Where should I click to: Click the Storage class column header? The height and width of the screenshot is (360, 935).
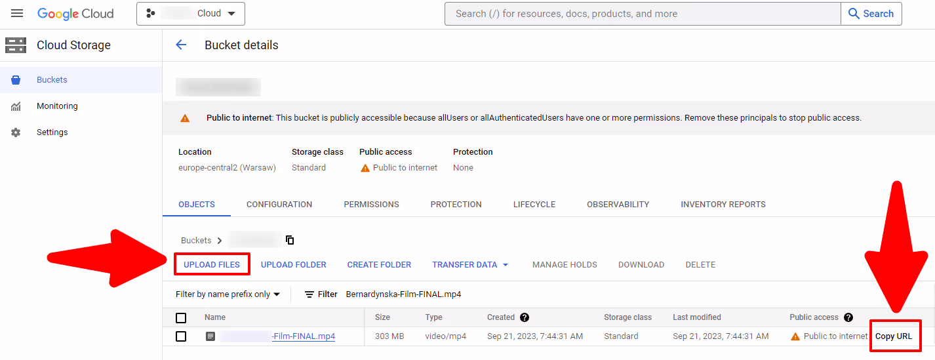(627, 317)
